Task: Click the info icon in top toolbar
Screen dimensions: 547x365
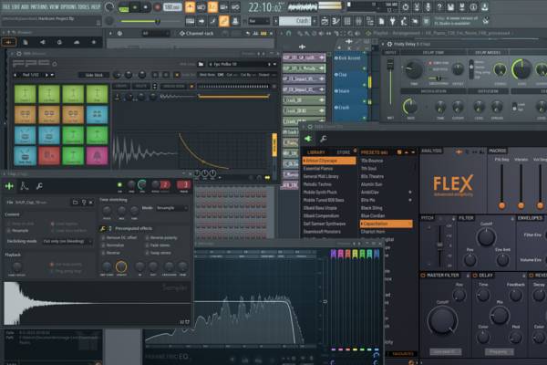Action: pos(473,6)
